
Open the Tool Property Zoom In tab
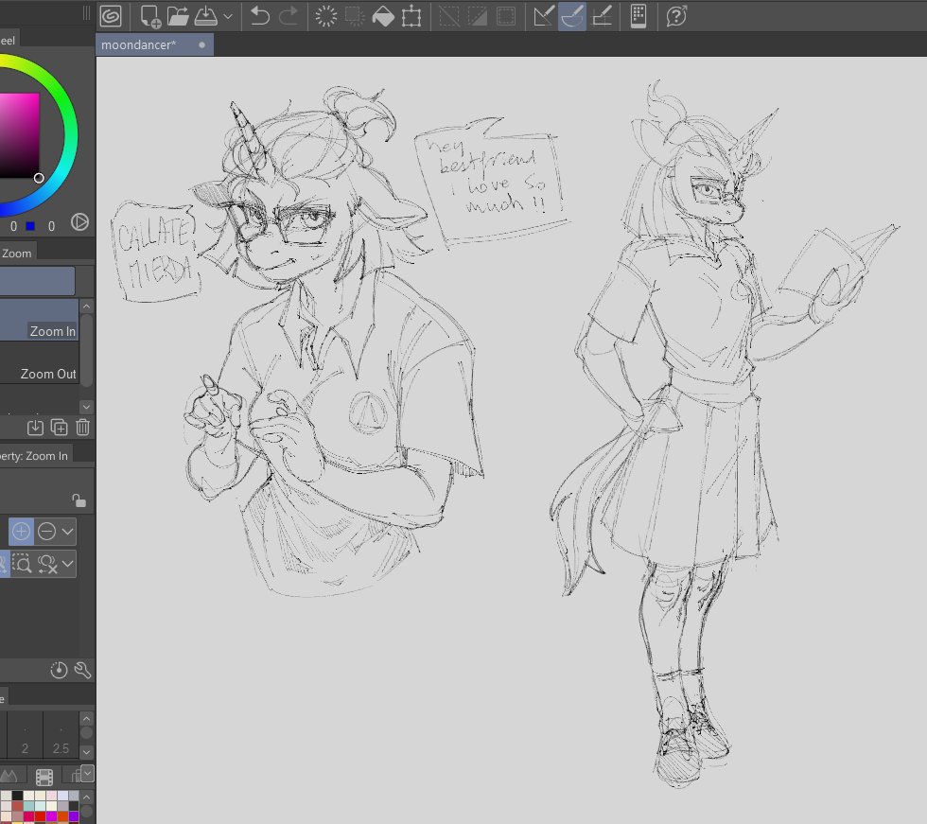[x=36, y=456]
